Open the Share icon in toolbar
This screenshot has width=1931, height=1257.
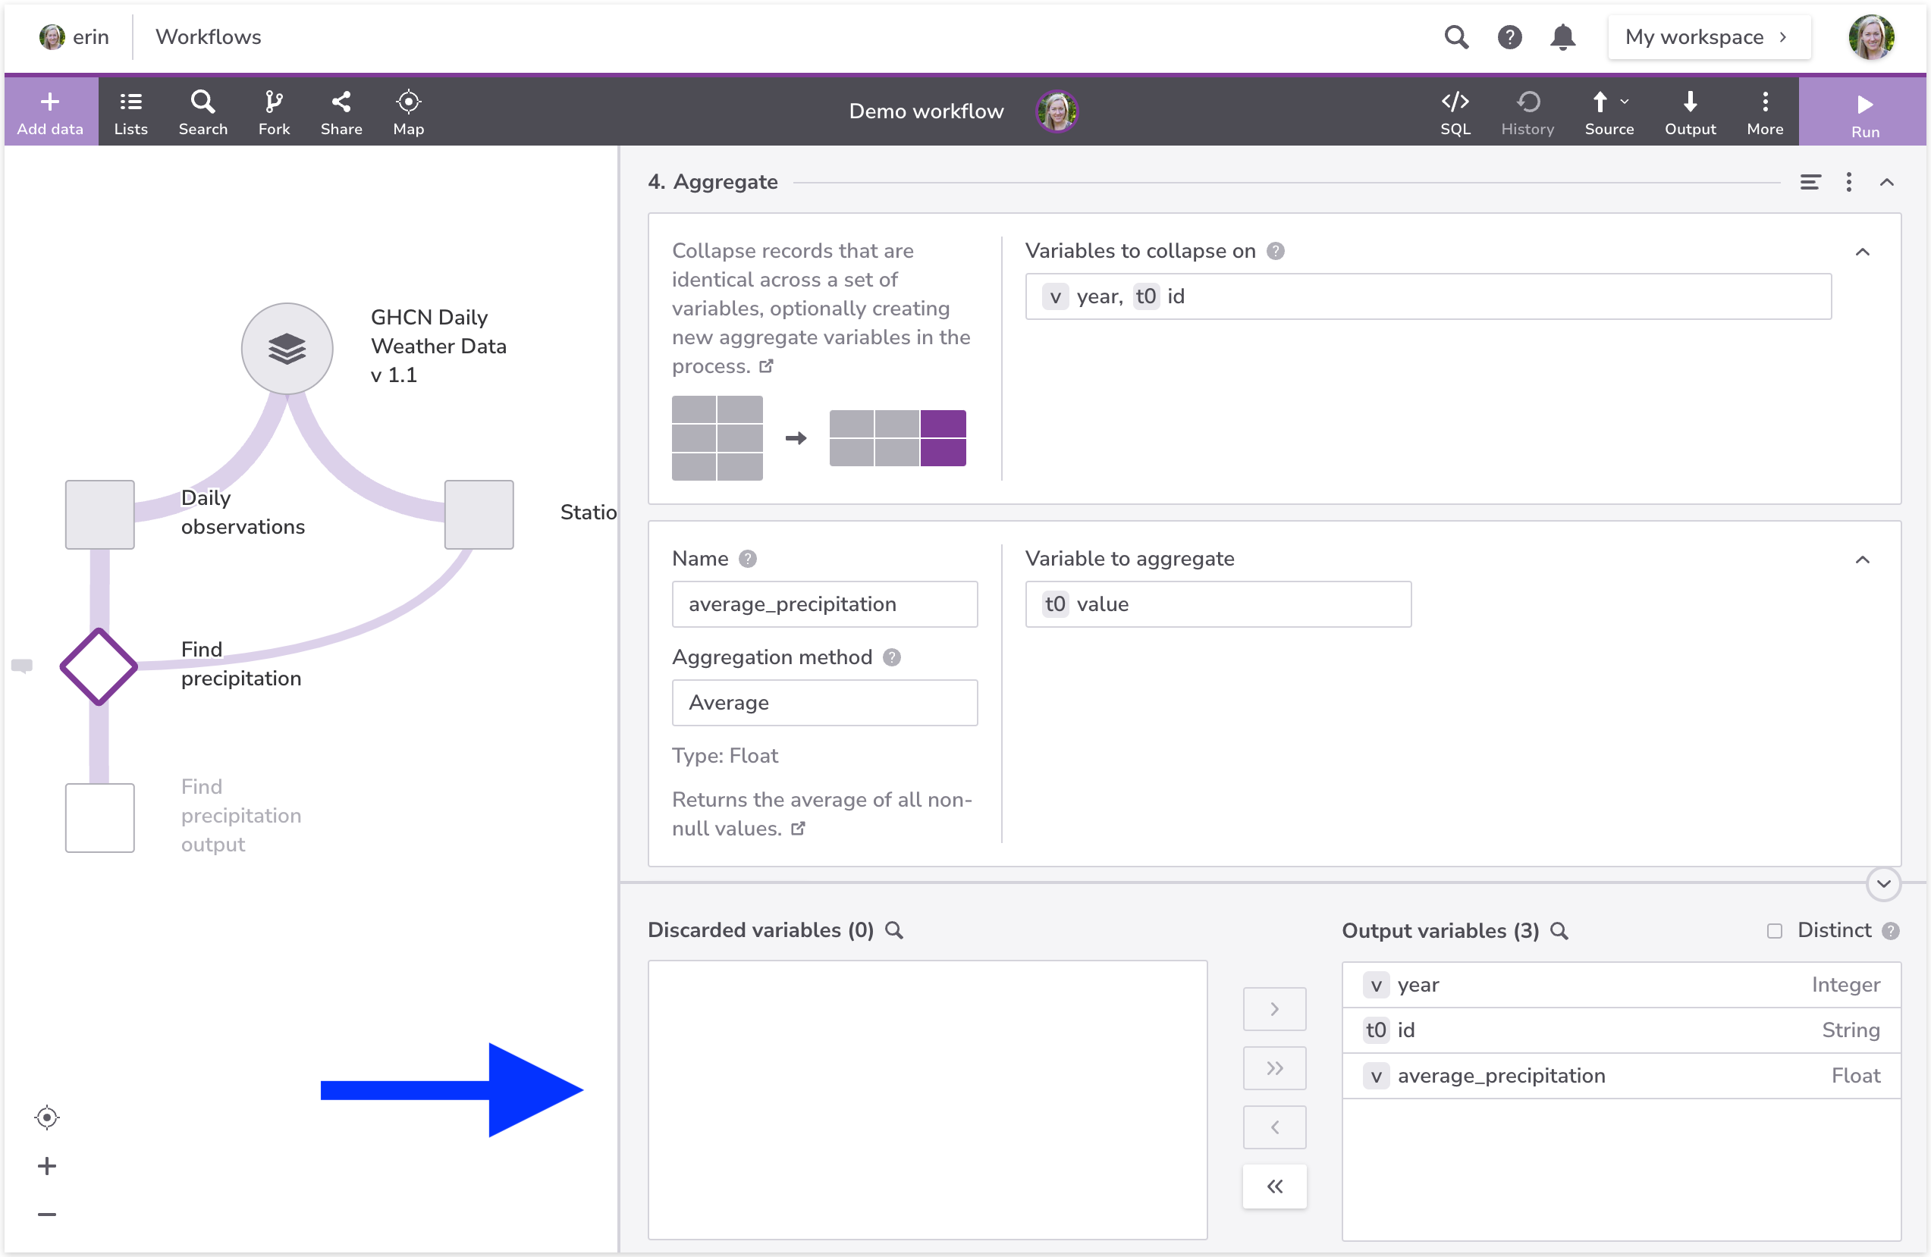(x=341, y=111)
